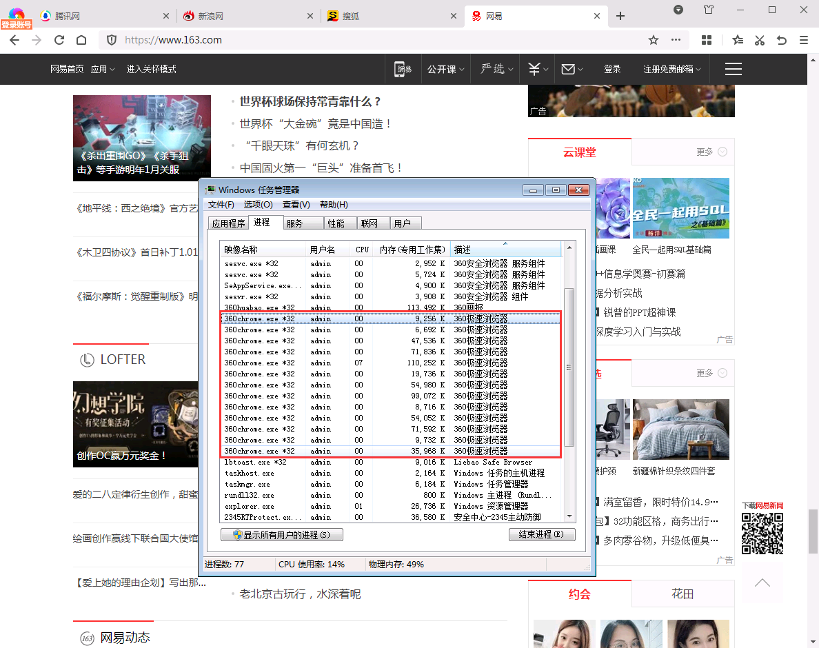Click the 花田 tab on page
The height and width of the screenshot is (648, 819).
click(682, 594)
